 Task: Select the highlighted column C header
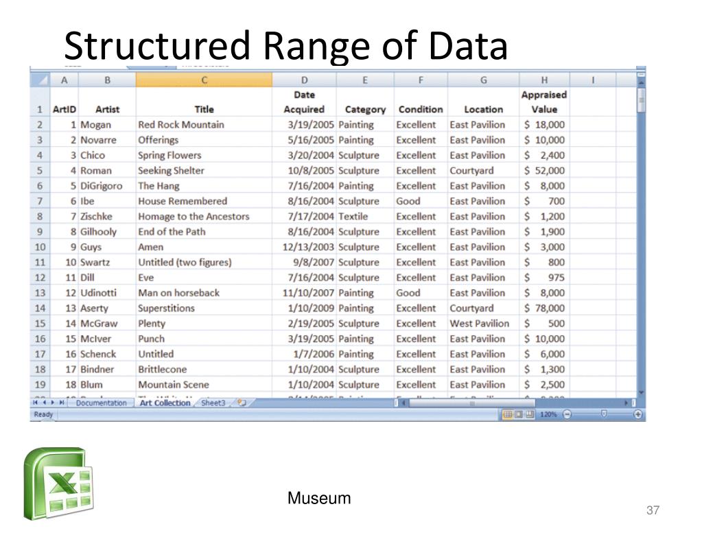point(204,80)
